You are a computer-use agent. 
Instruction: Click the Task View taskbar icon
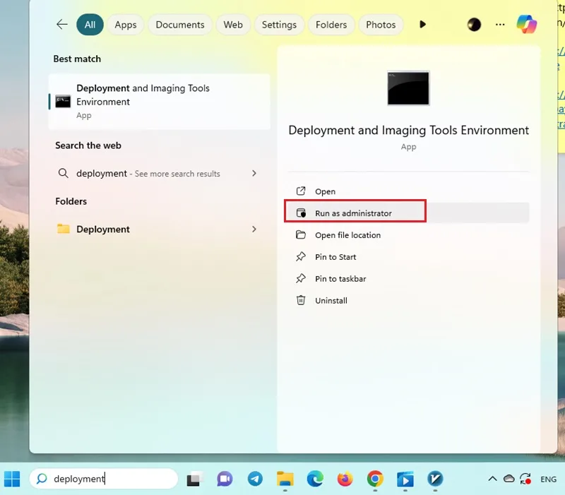195,479
